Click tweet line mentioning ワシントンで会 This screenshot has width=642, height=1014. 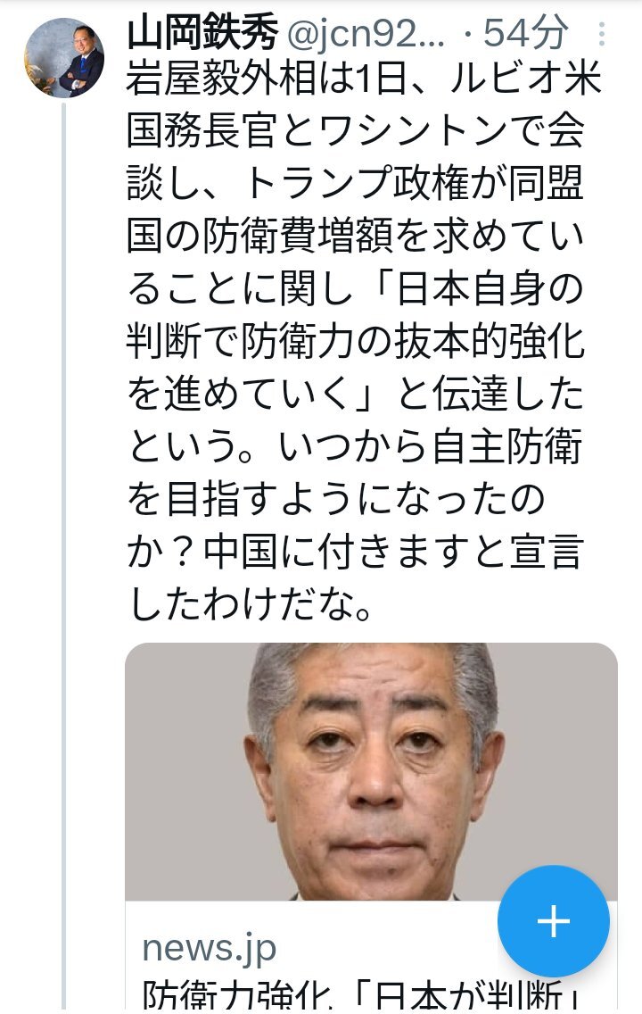[x=355, y=130]
